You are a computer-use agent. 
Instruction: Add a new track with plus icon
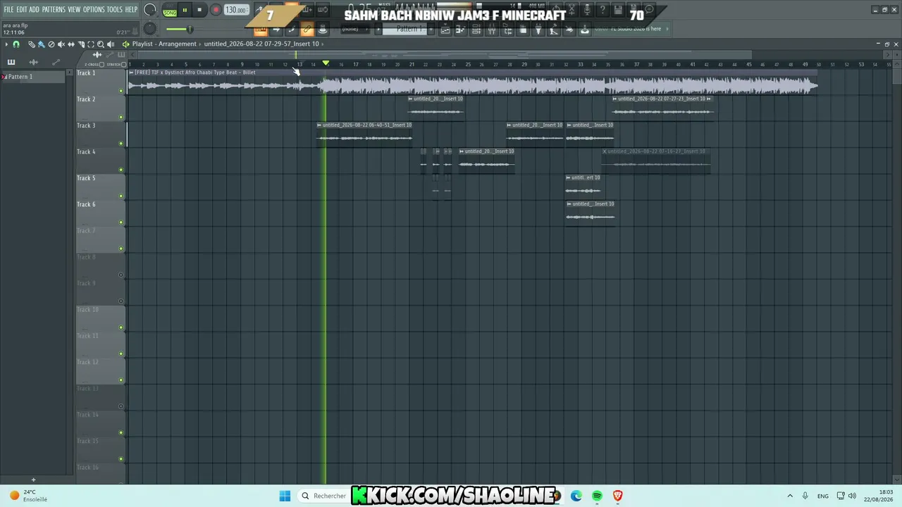(33, 480)
